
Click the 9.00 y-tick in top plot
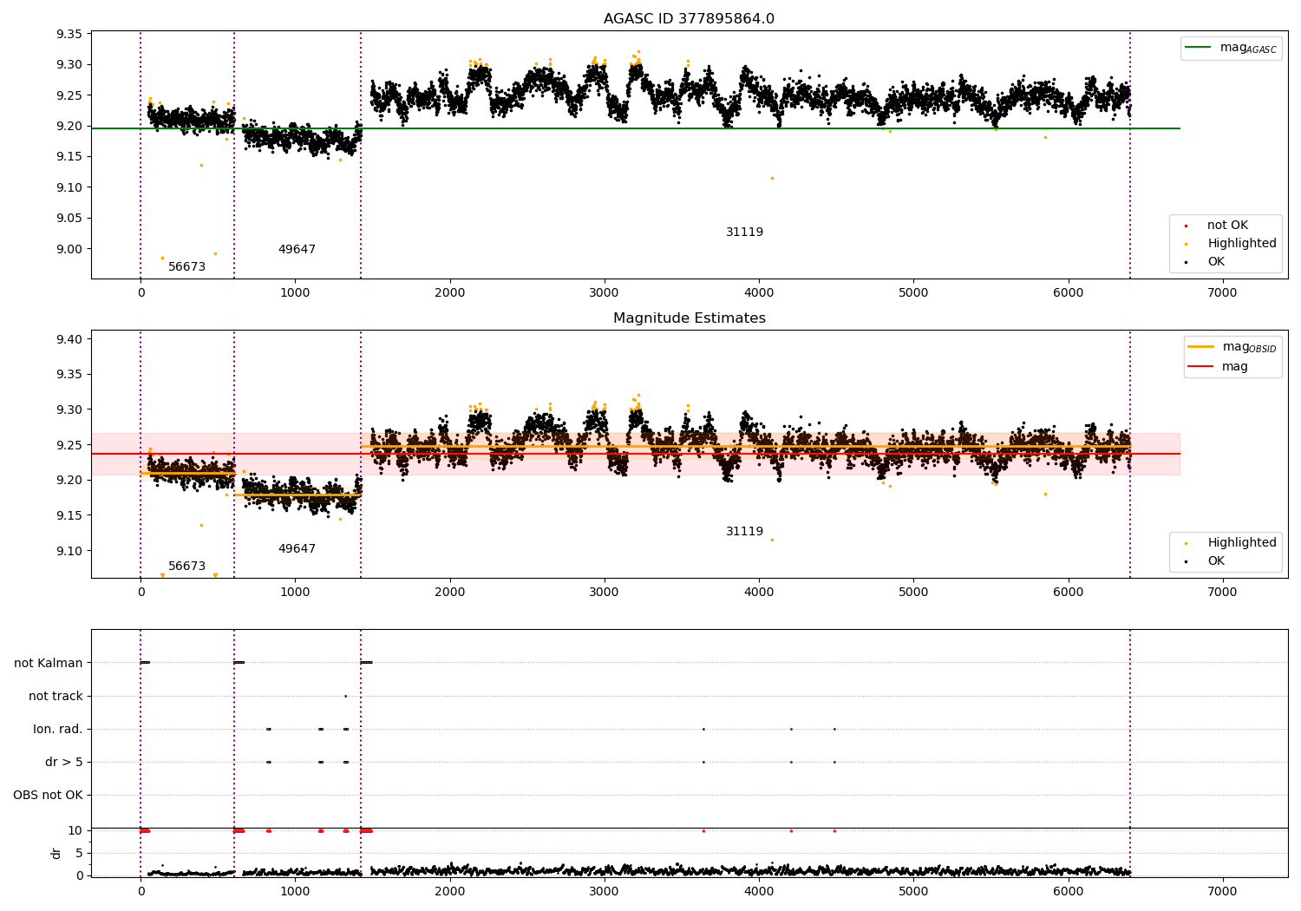click(x=69, y=249)
